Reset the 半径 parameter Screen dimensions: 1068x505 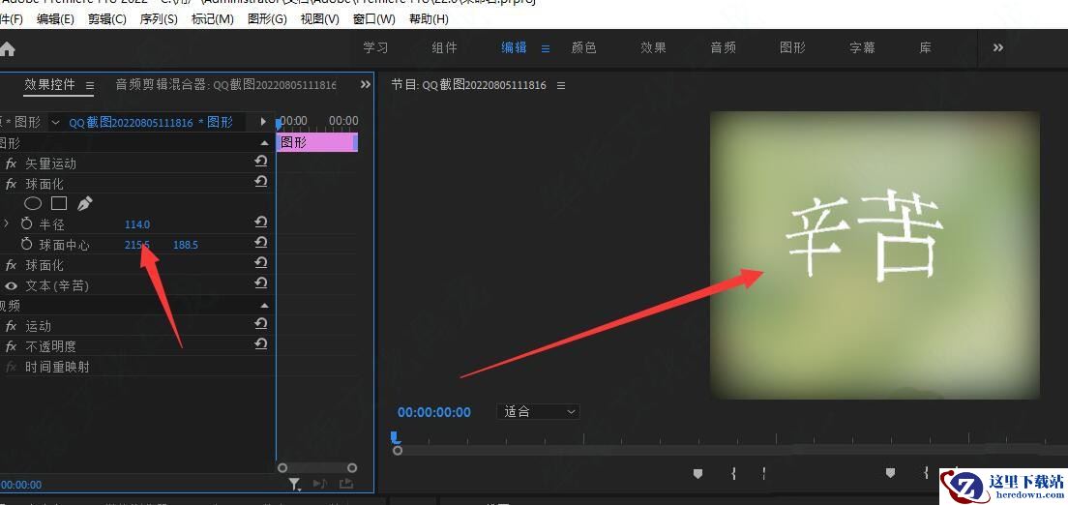pyautogui.click(x=261, y=223)
